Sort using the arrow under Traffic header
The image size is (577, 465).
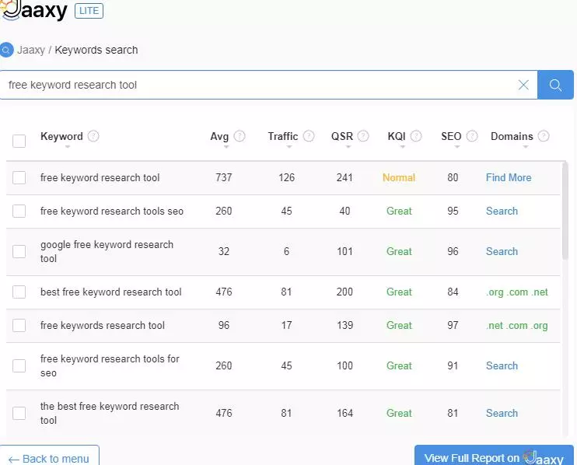[289, 147]
